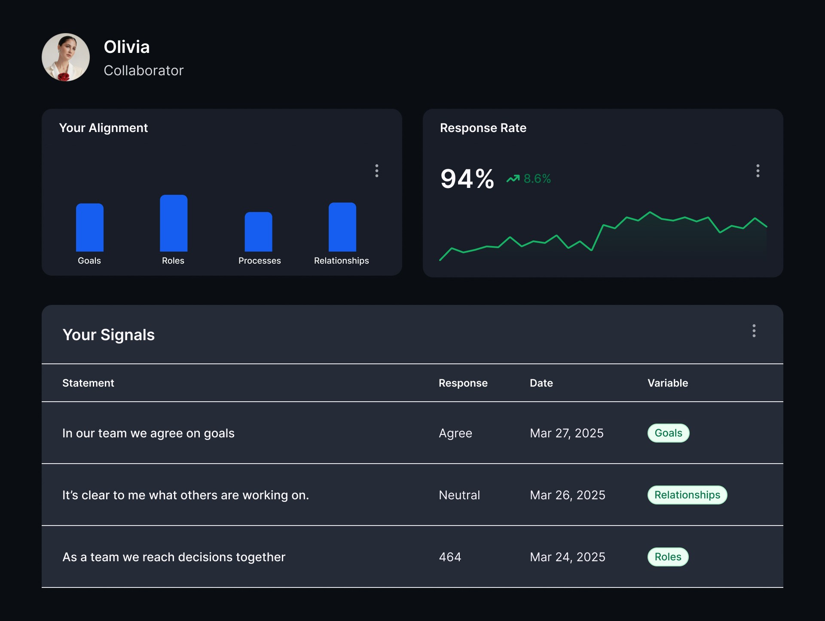This screenshot has height=621, width=825.
Task: Click the Relationships variable tag
Action: [687, 495]
